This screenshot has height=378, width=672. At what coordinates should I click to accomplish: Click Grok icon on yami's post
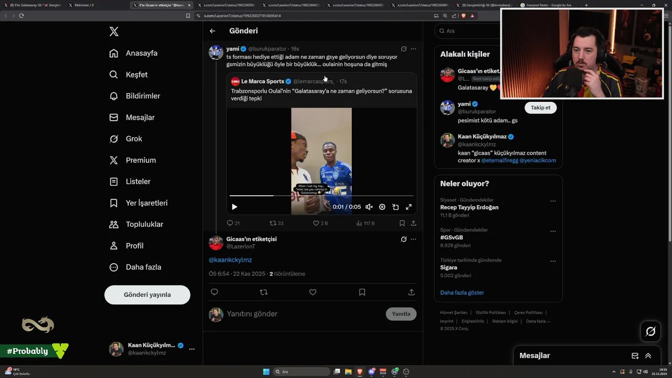[x=404, y=49]
